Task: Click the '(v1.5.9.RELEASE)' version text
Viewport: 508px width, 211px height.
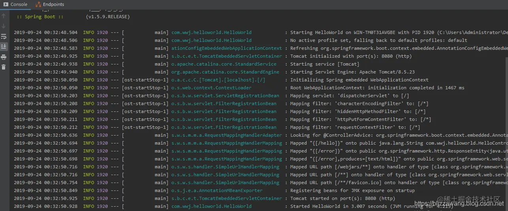Action: (x=107, y=17)
